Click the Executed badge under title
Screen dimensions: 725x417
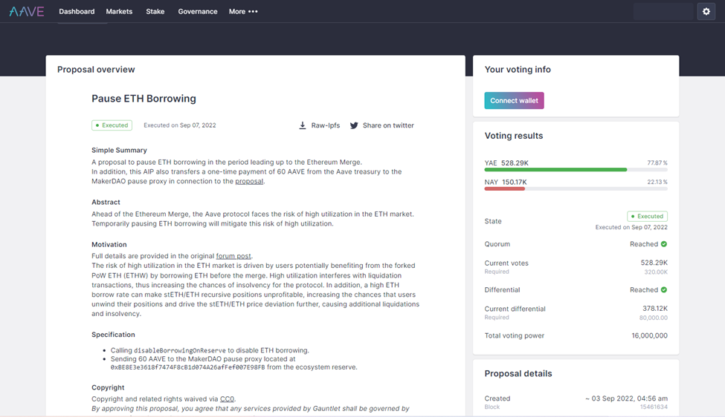112,125
